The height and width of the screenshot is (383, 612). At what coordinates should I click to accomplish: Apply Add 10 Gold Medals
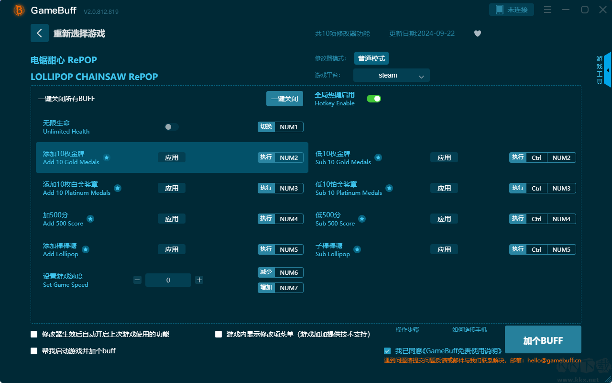172,158
